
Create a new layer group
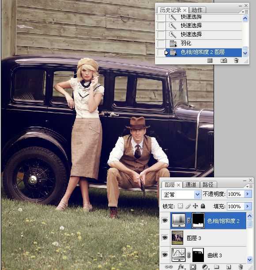(216, 267)
